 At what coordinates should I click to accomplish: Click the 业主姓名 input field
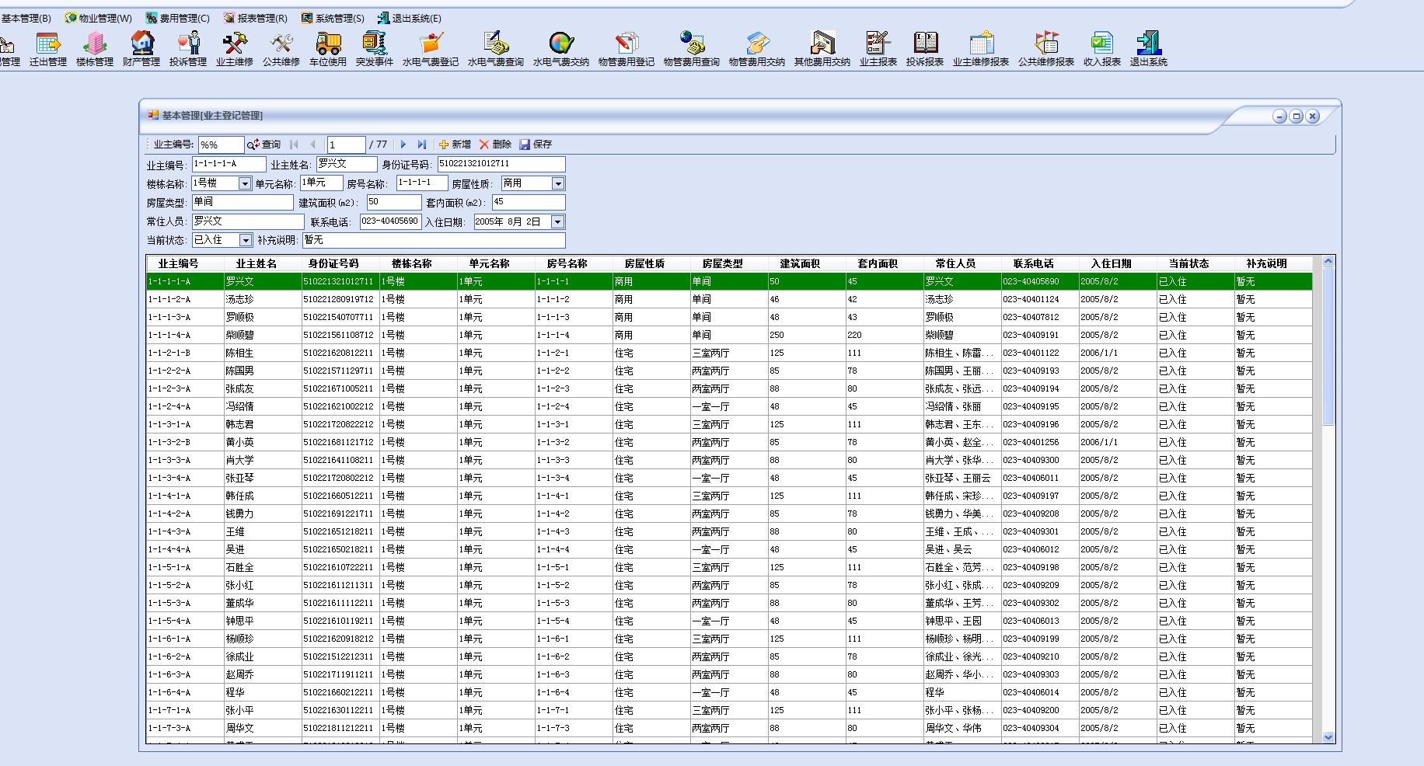347,164
